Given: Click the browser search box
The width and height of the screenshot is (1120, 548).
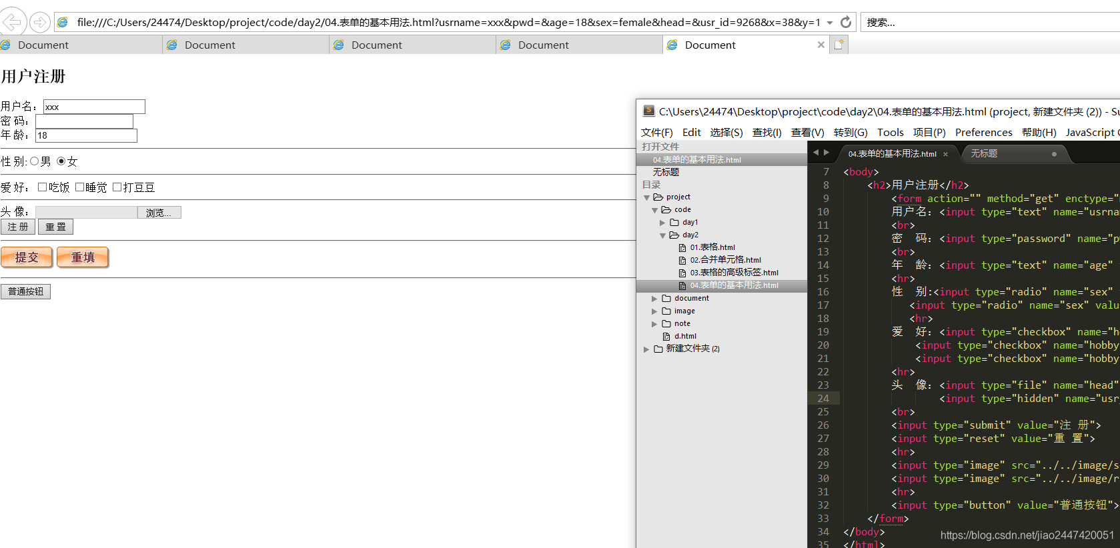Looking at the screenshot, I should pos(990,22).
